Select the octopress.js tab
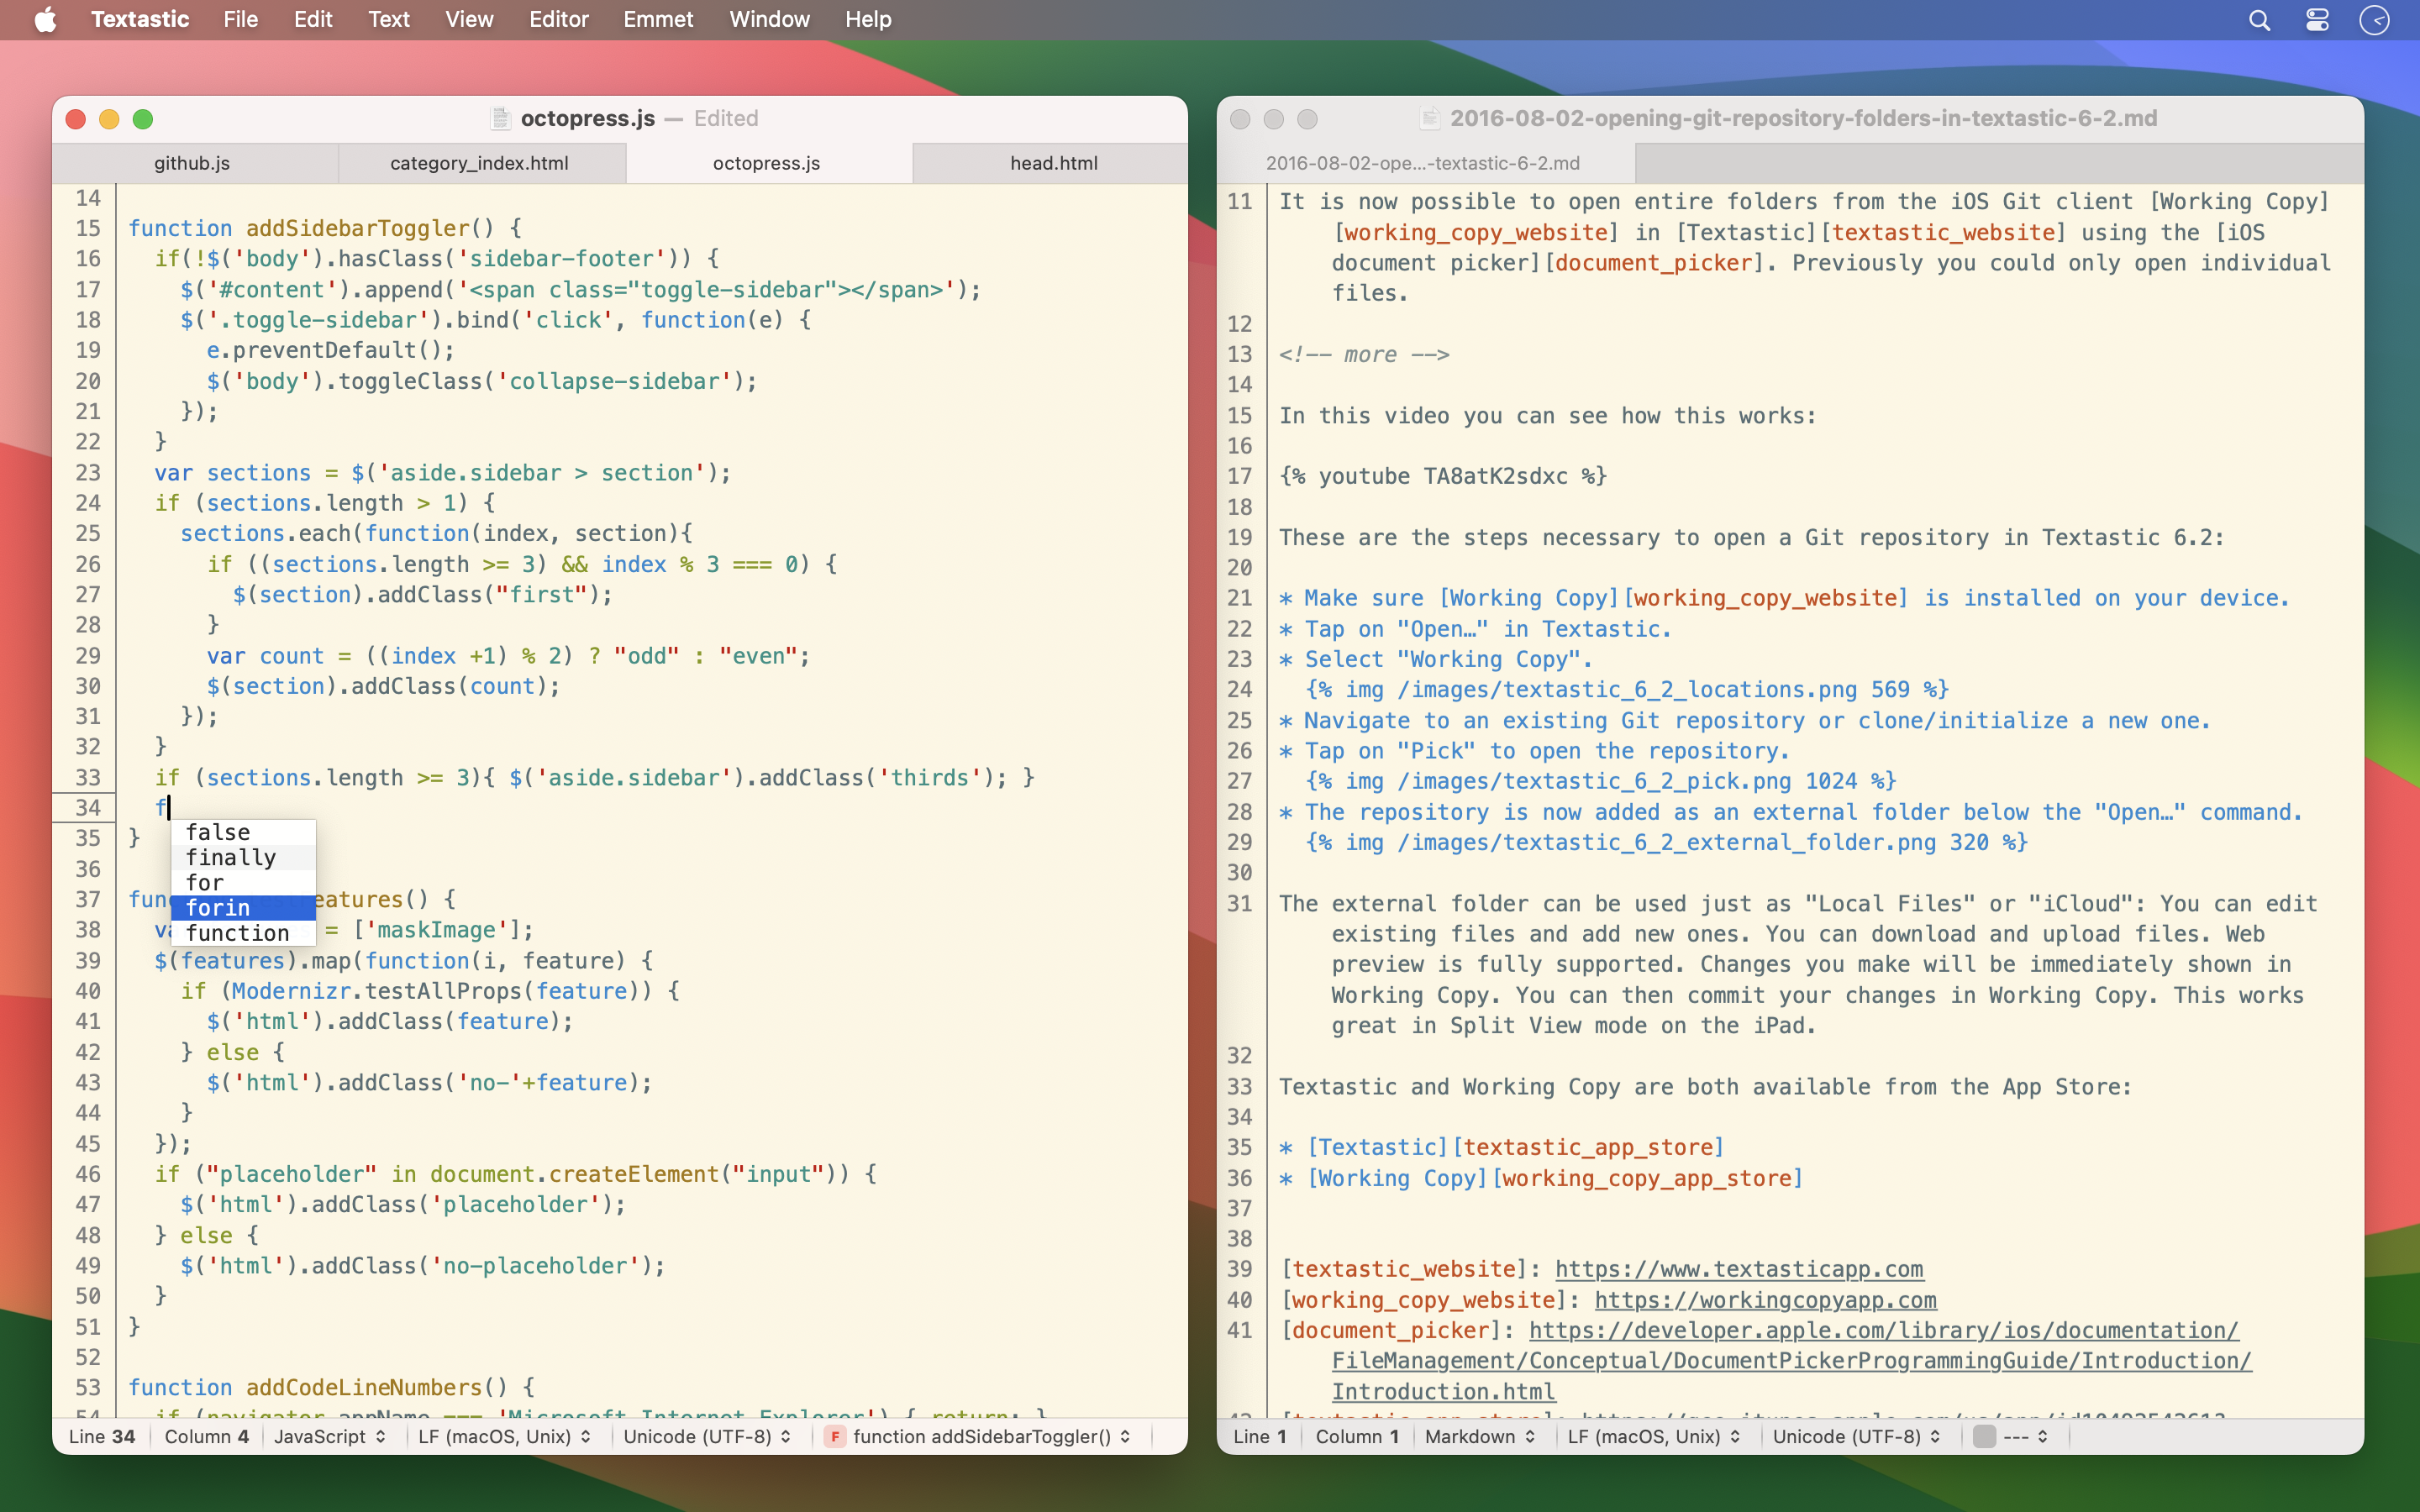Image resolution: width=2420 pixels, height=1512 pixels. [767, 163]
